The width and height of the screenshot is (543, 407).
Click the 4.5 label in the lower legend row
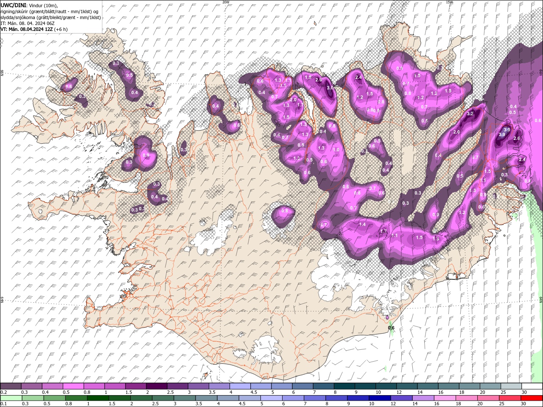(242, 404)
